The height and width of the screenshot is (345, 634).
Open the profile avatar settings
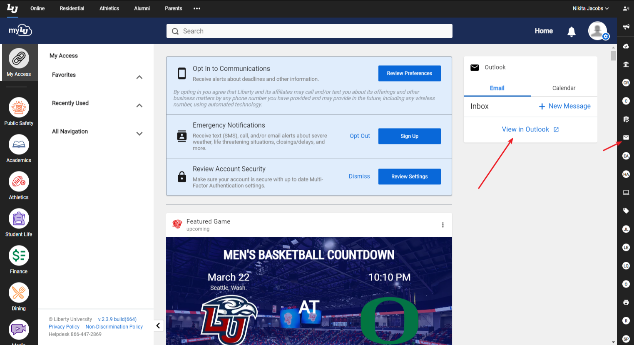pos(598,31)
